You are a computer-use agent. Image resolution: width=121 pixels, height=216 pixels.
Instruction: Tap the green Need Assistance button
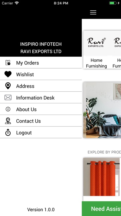[x=102, y=209]
